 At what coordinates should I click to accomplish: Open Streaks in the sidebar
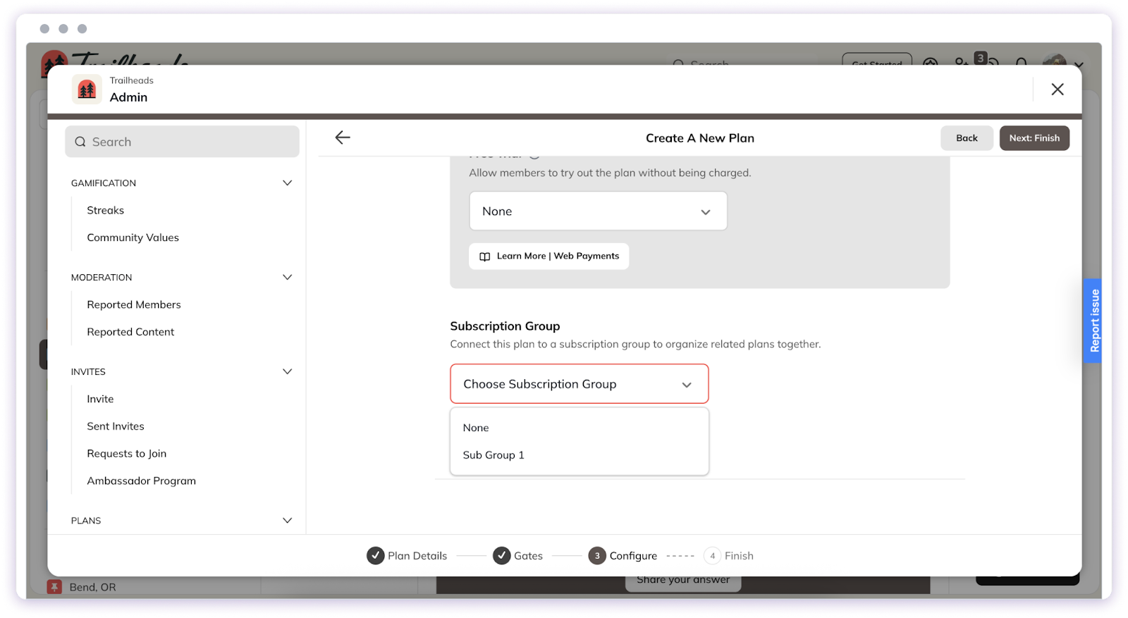pyautogui.click(x=106, y=211)
